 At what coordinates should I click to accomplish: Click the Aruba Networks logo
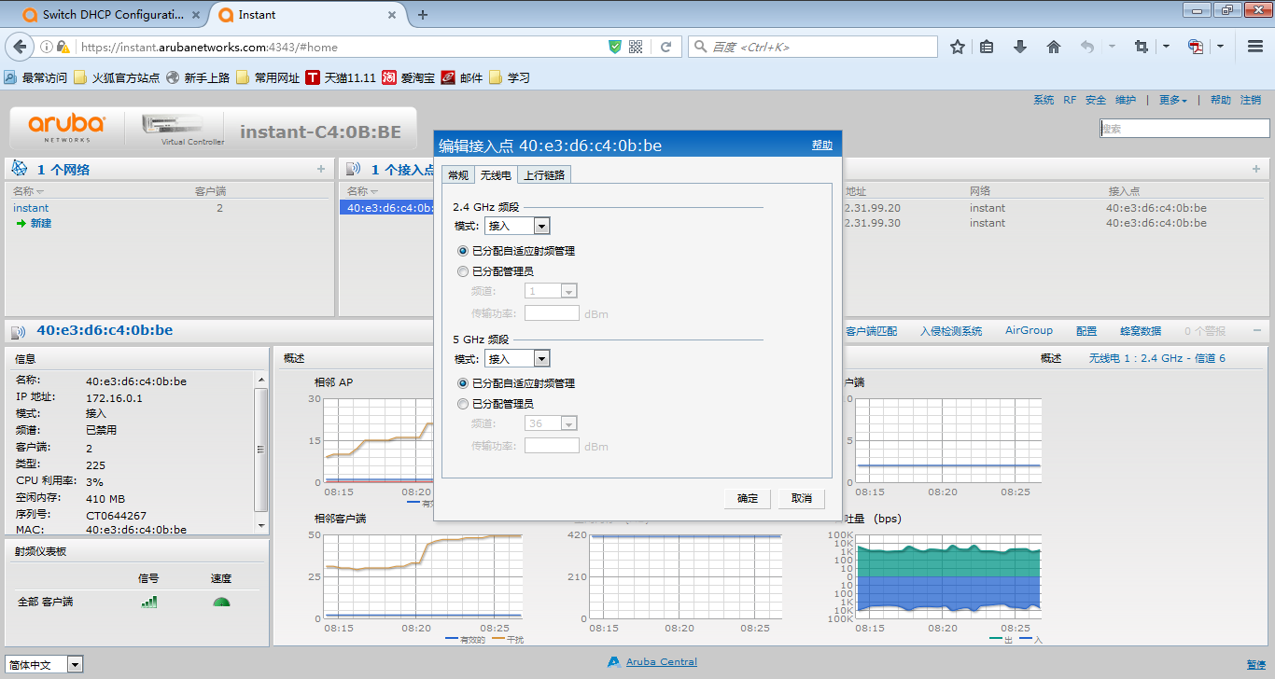click(67, 128)
